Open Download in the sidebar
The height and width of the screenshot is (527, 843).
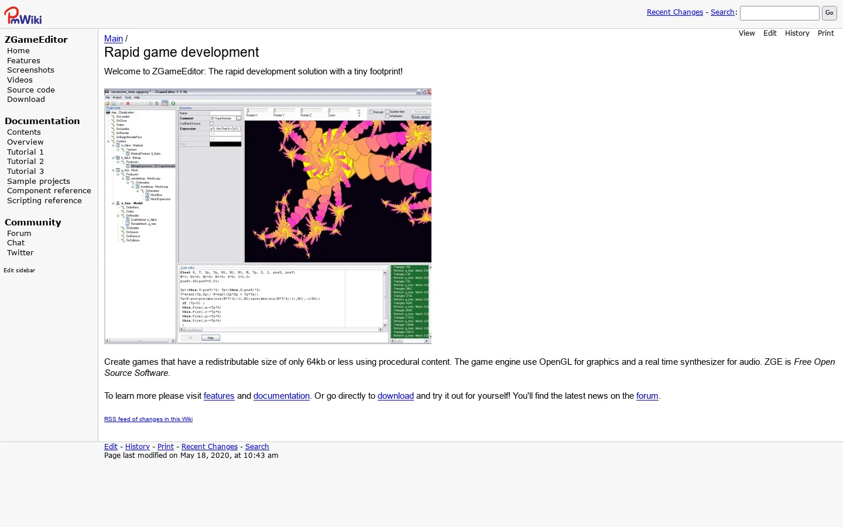pos(26,100)
